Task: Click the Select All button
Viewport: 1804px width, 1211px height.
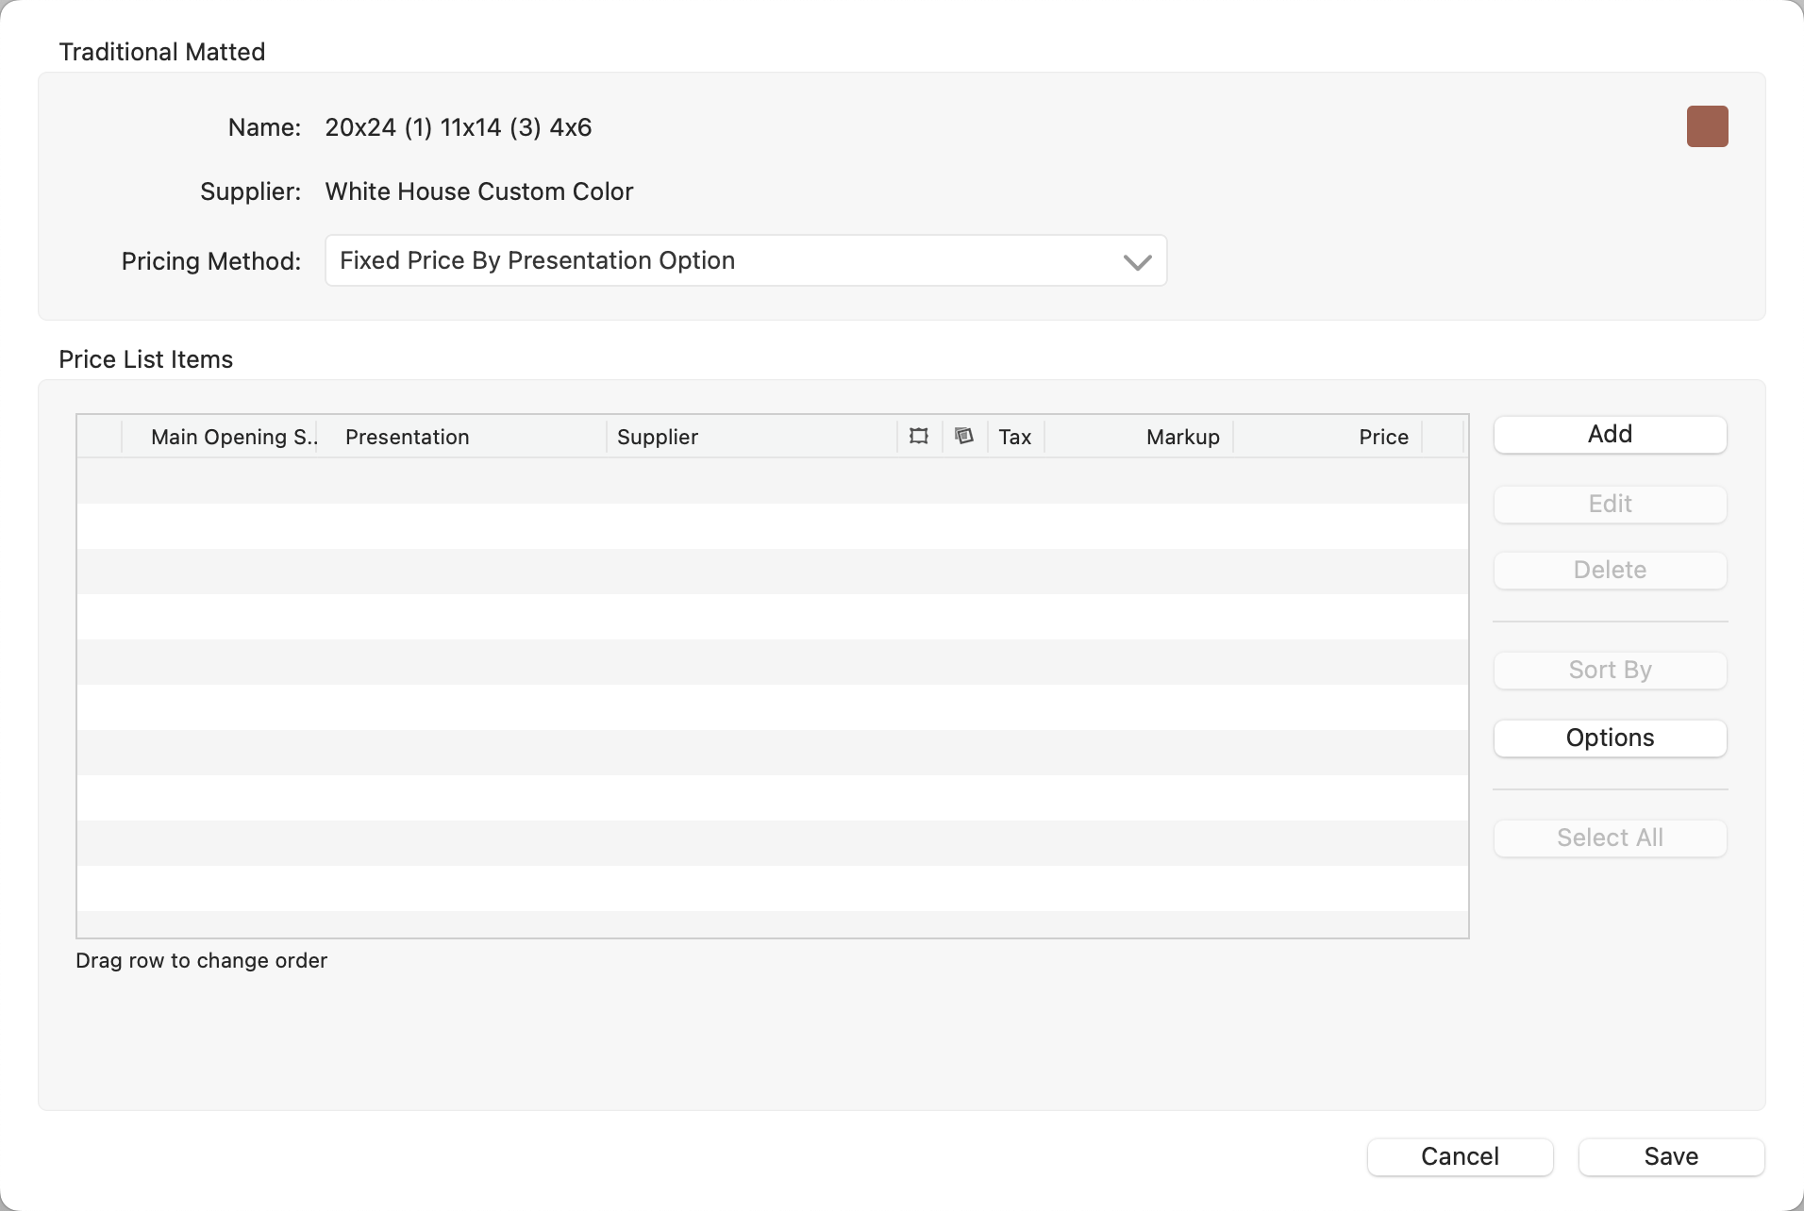Action: coord(1610,838)
